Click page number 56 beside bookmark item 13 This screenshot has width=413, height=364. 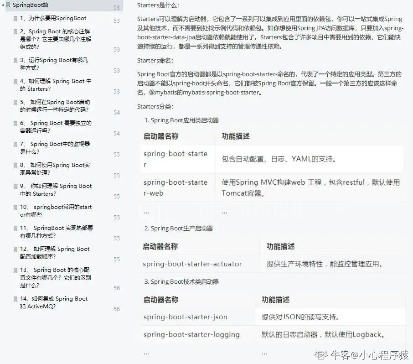[x=117, y=288]
